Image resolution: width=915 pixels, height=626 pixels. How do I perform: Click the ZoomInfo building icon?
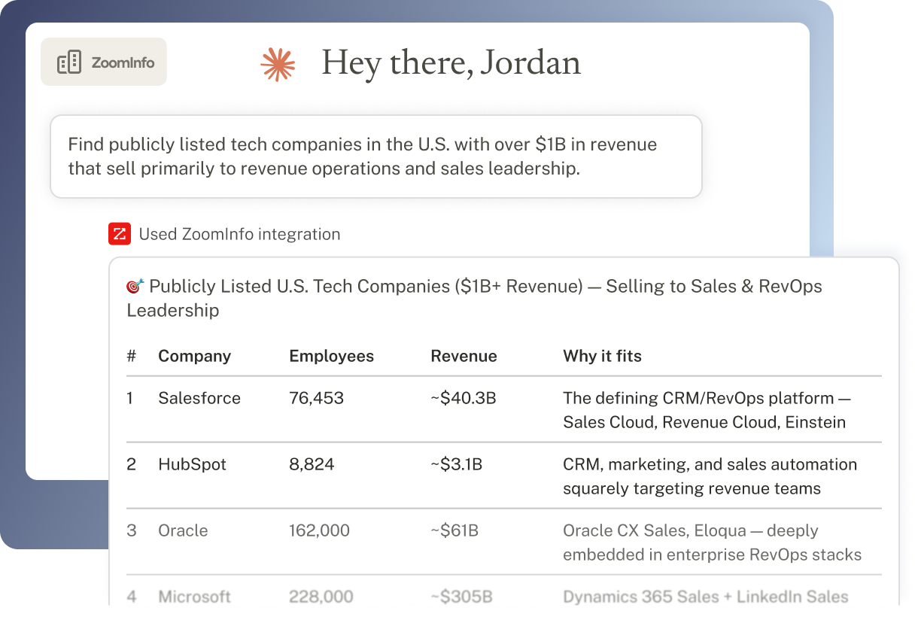pos(69,62)
